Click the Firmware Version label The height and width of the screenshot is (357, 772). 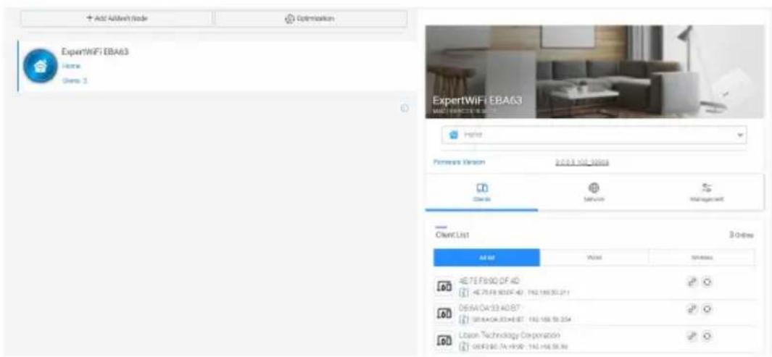click(459, 161)
